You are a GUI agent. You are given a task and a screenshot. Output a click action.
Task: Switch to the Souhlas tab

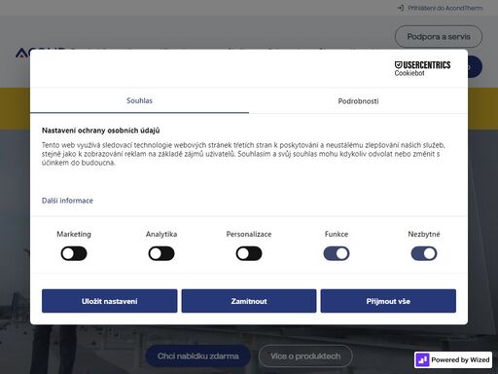pyautogui.click(x=139, y=100)
